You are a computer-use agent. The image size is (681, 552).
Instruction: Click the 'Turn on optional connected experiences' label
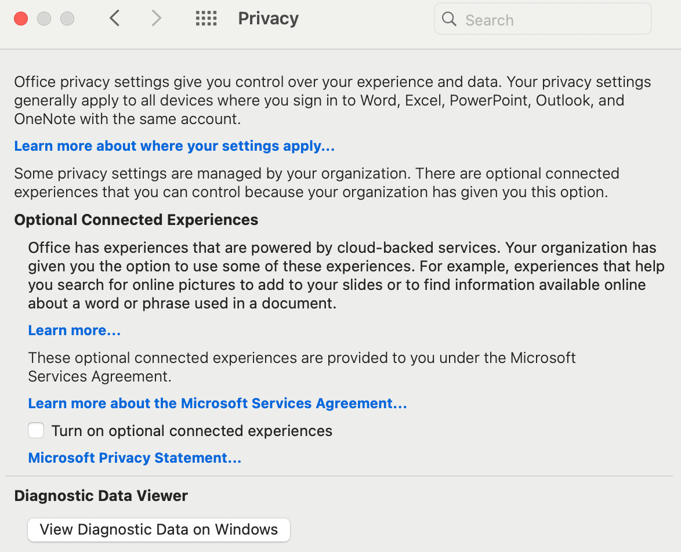pos(191,431)
